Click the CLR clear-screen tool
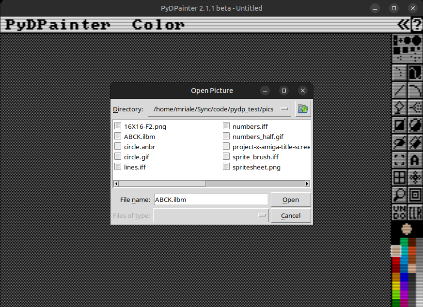 point(415,212)
